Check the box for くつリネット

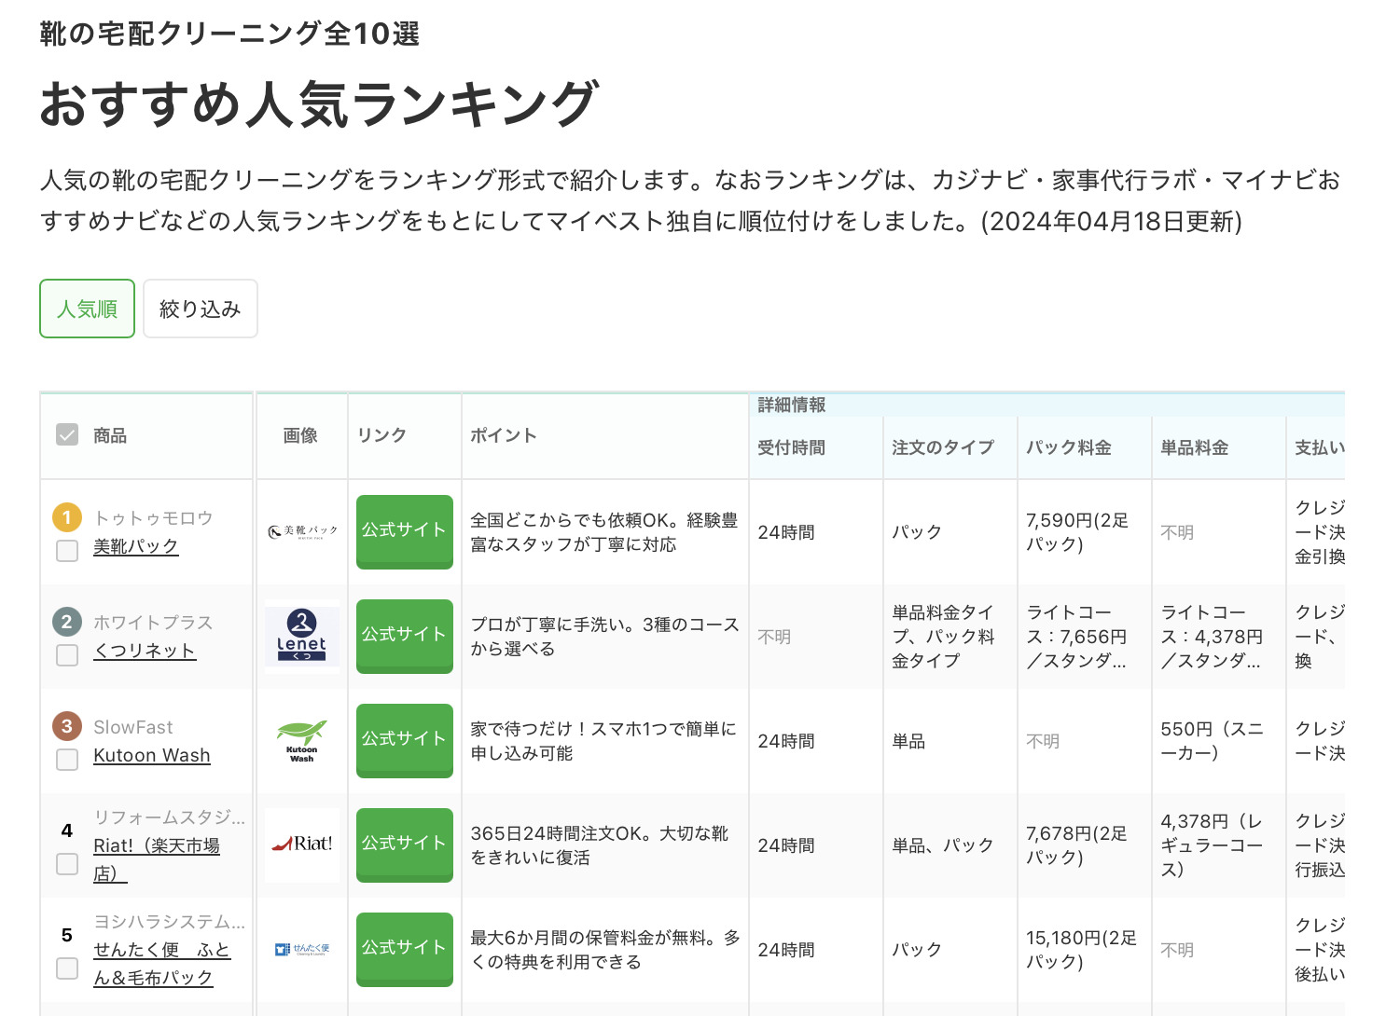pos(67,655)
